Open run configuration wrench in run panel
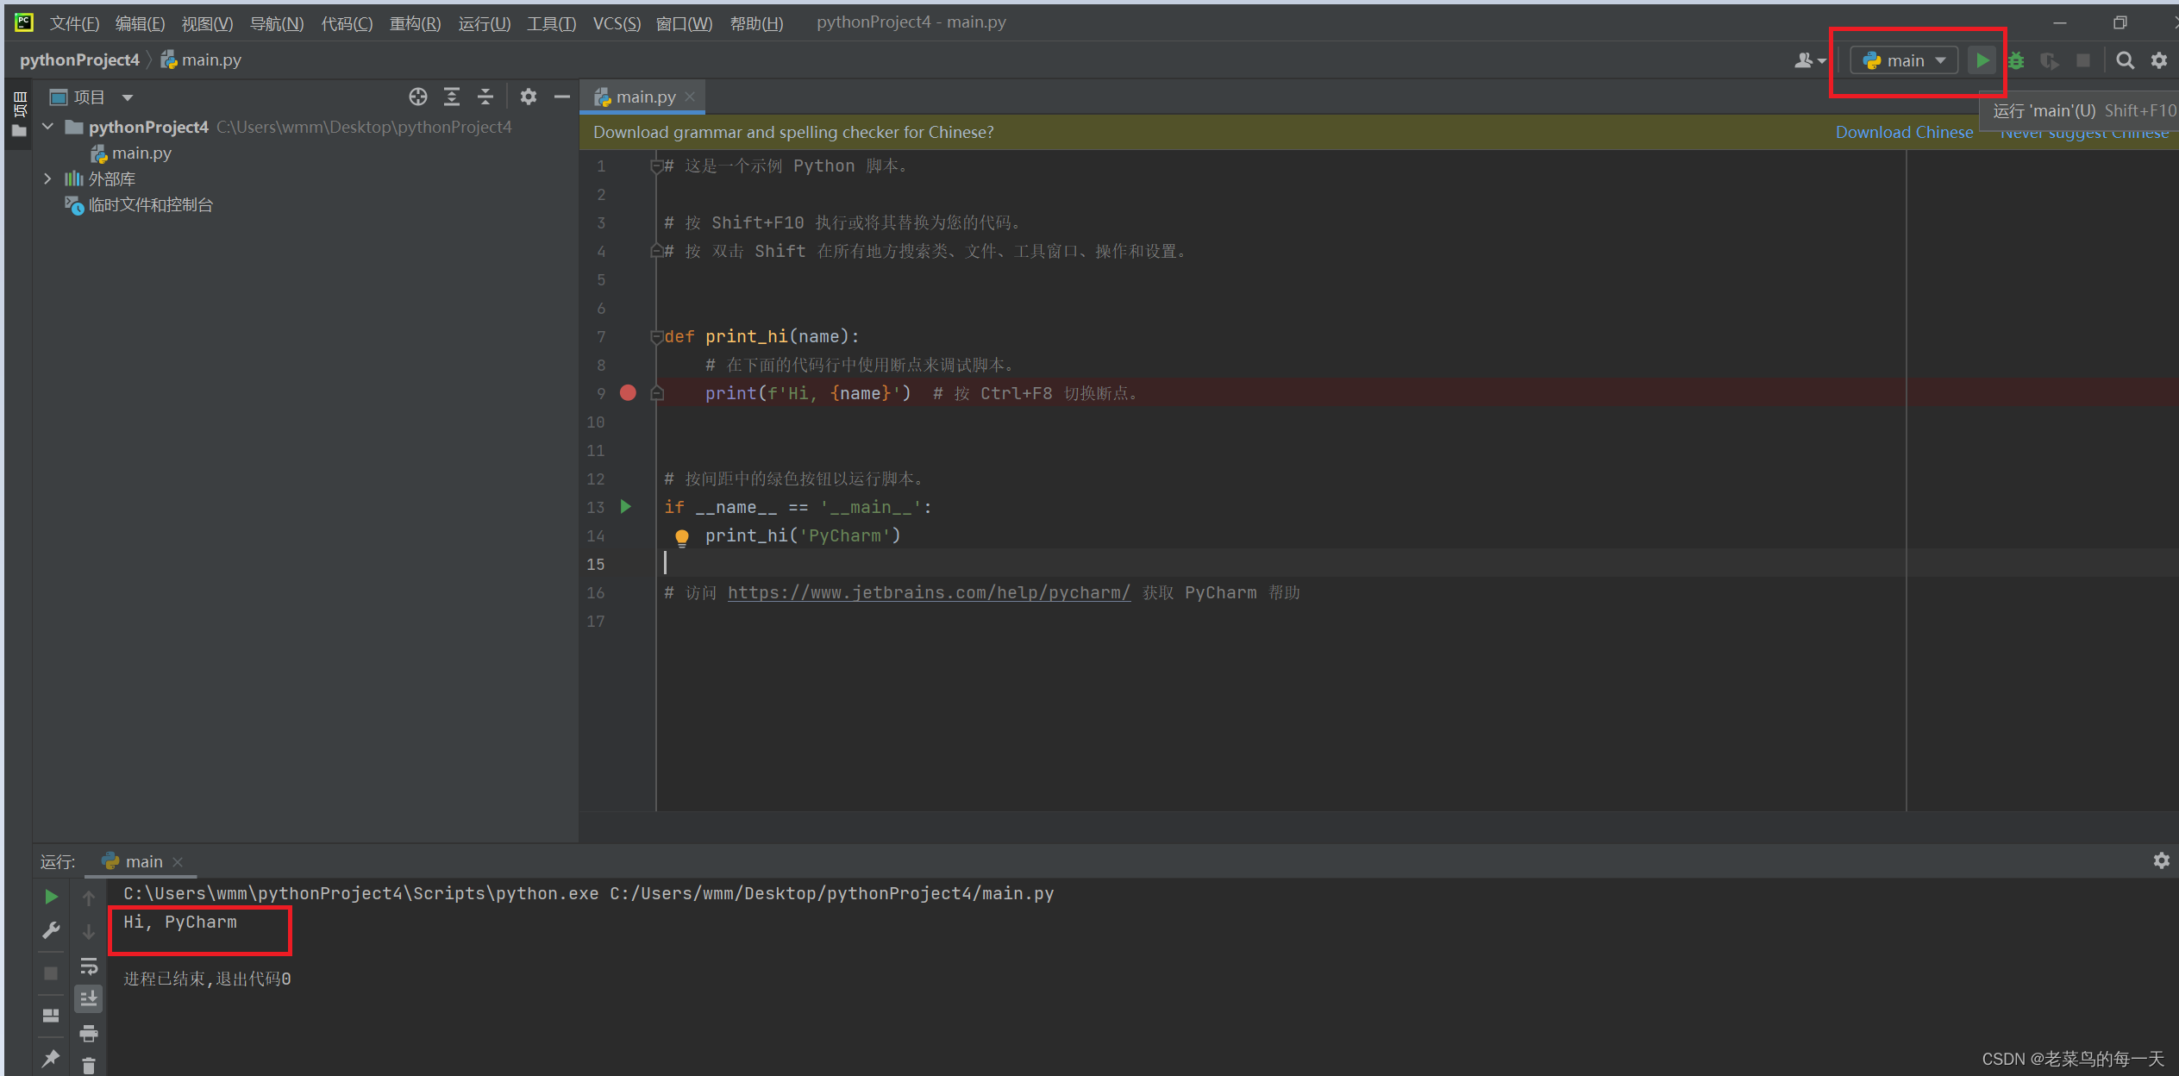 coord(51,931)
